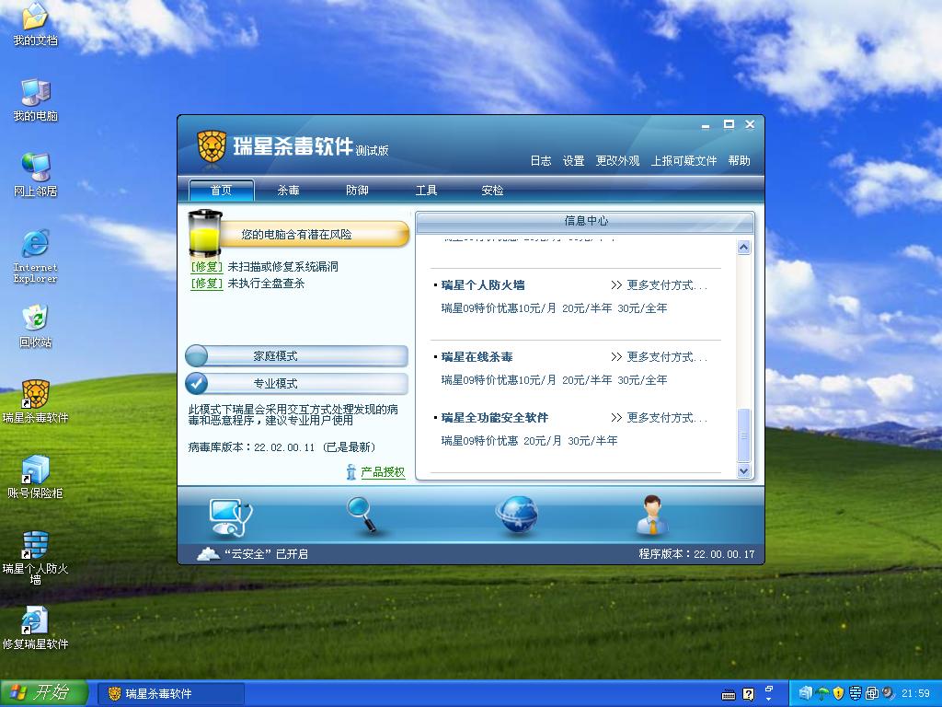Open the computer checkup stethoscope icon
The width and height of the screenshot is (942, 707).
231,517
